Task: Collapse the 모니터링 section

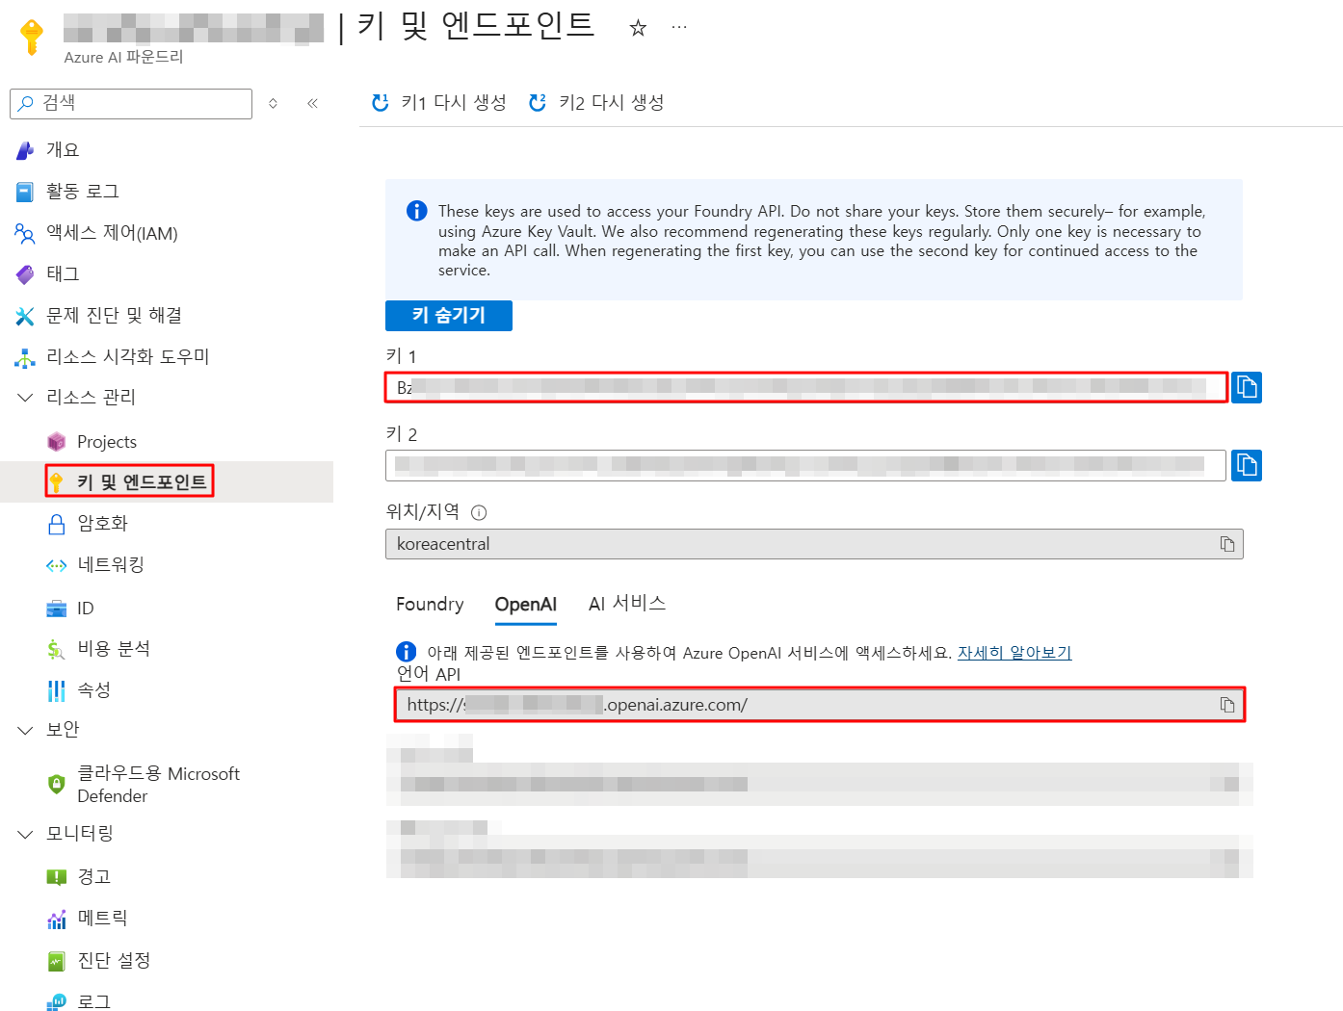Action: pos(25,834)
